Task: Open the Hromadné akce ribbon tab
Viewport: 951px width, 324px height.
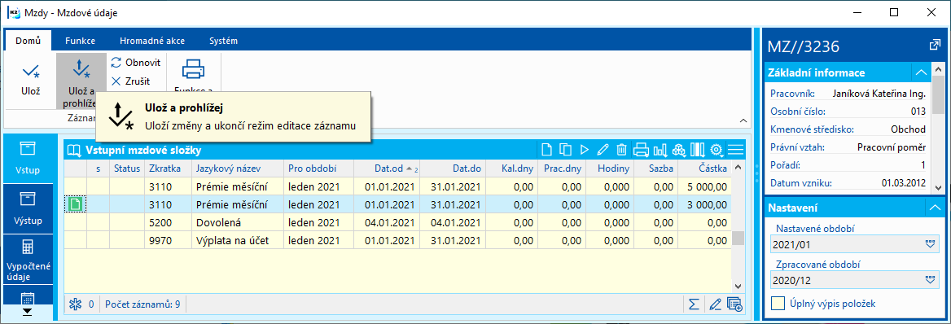Action: (152, 42)
